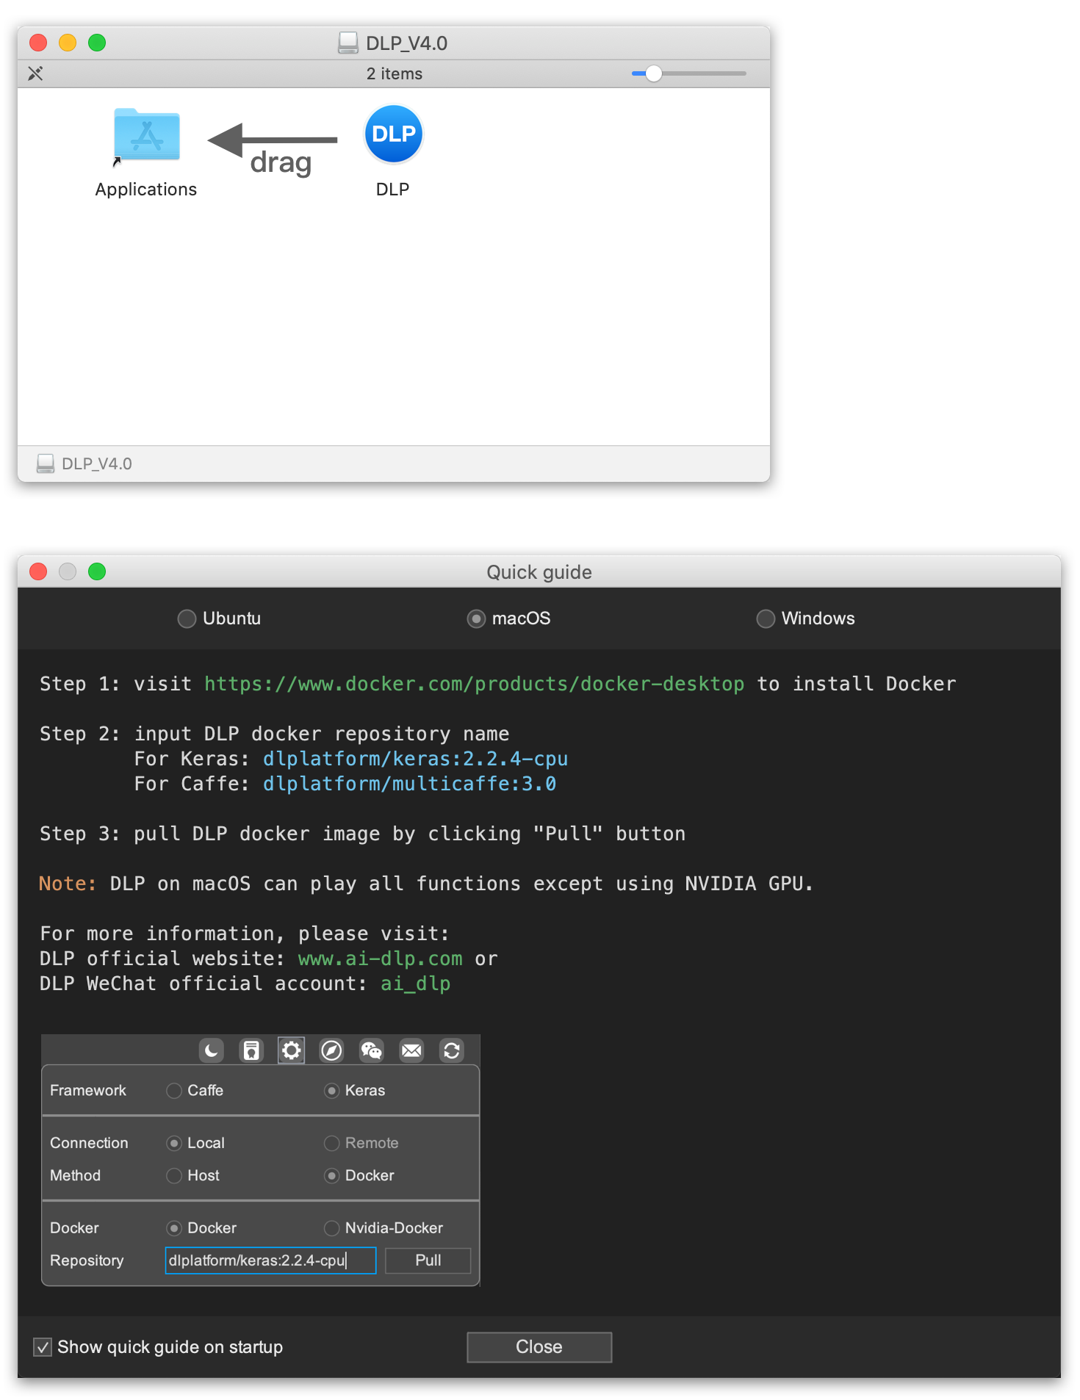The width and height of the screenshot is (1080, 1400).
Task: Click the "Connection" label
Action: click(x=89, y=1144)
